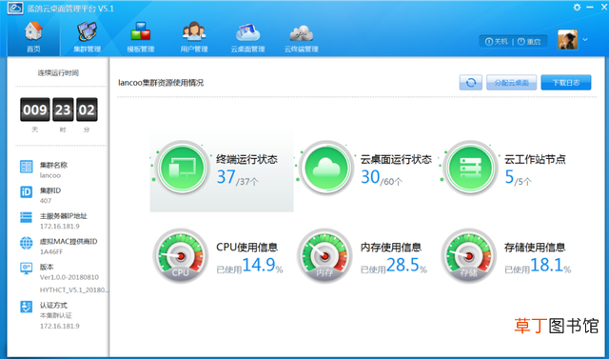Screen dimensions: 609x359
Task: Click the 02 minutes counter
Action: tap(87, 110)
